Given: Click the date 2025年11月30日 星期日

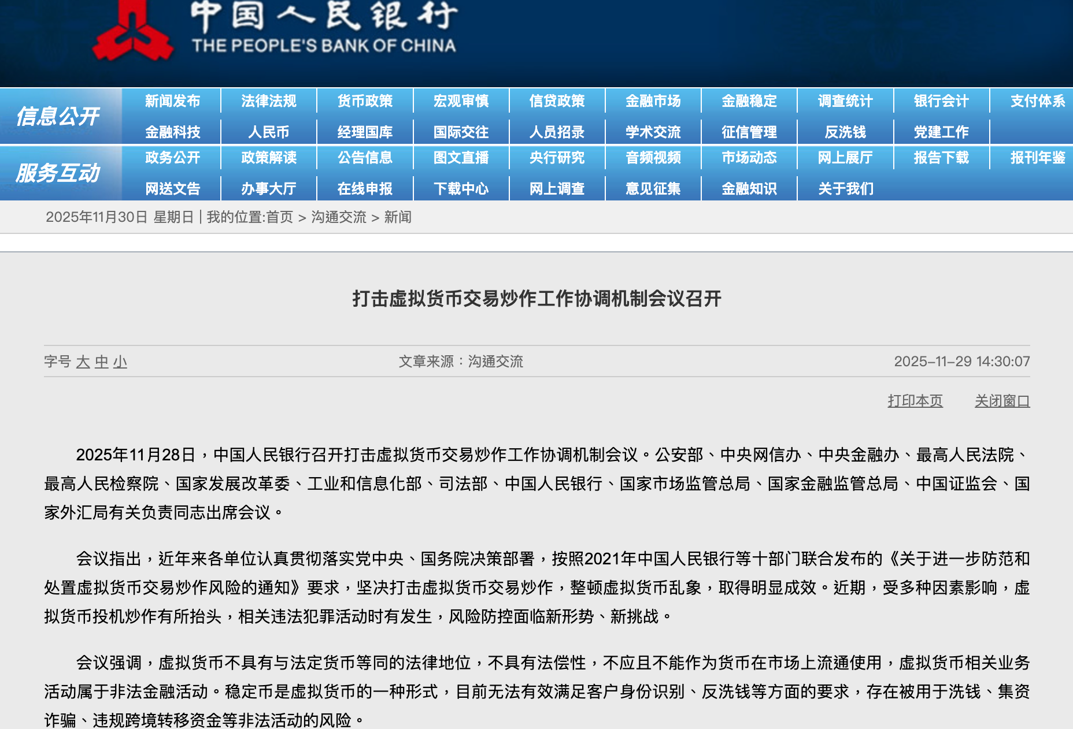Looking at the screenshot, I should [x=120, y=217].
